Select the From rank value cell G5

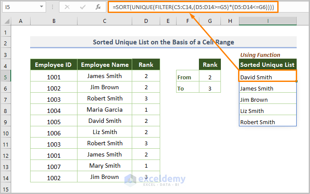click(x=210, y=77)
